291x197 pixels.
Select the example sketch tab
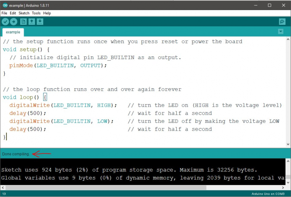click(13, 32)
